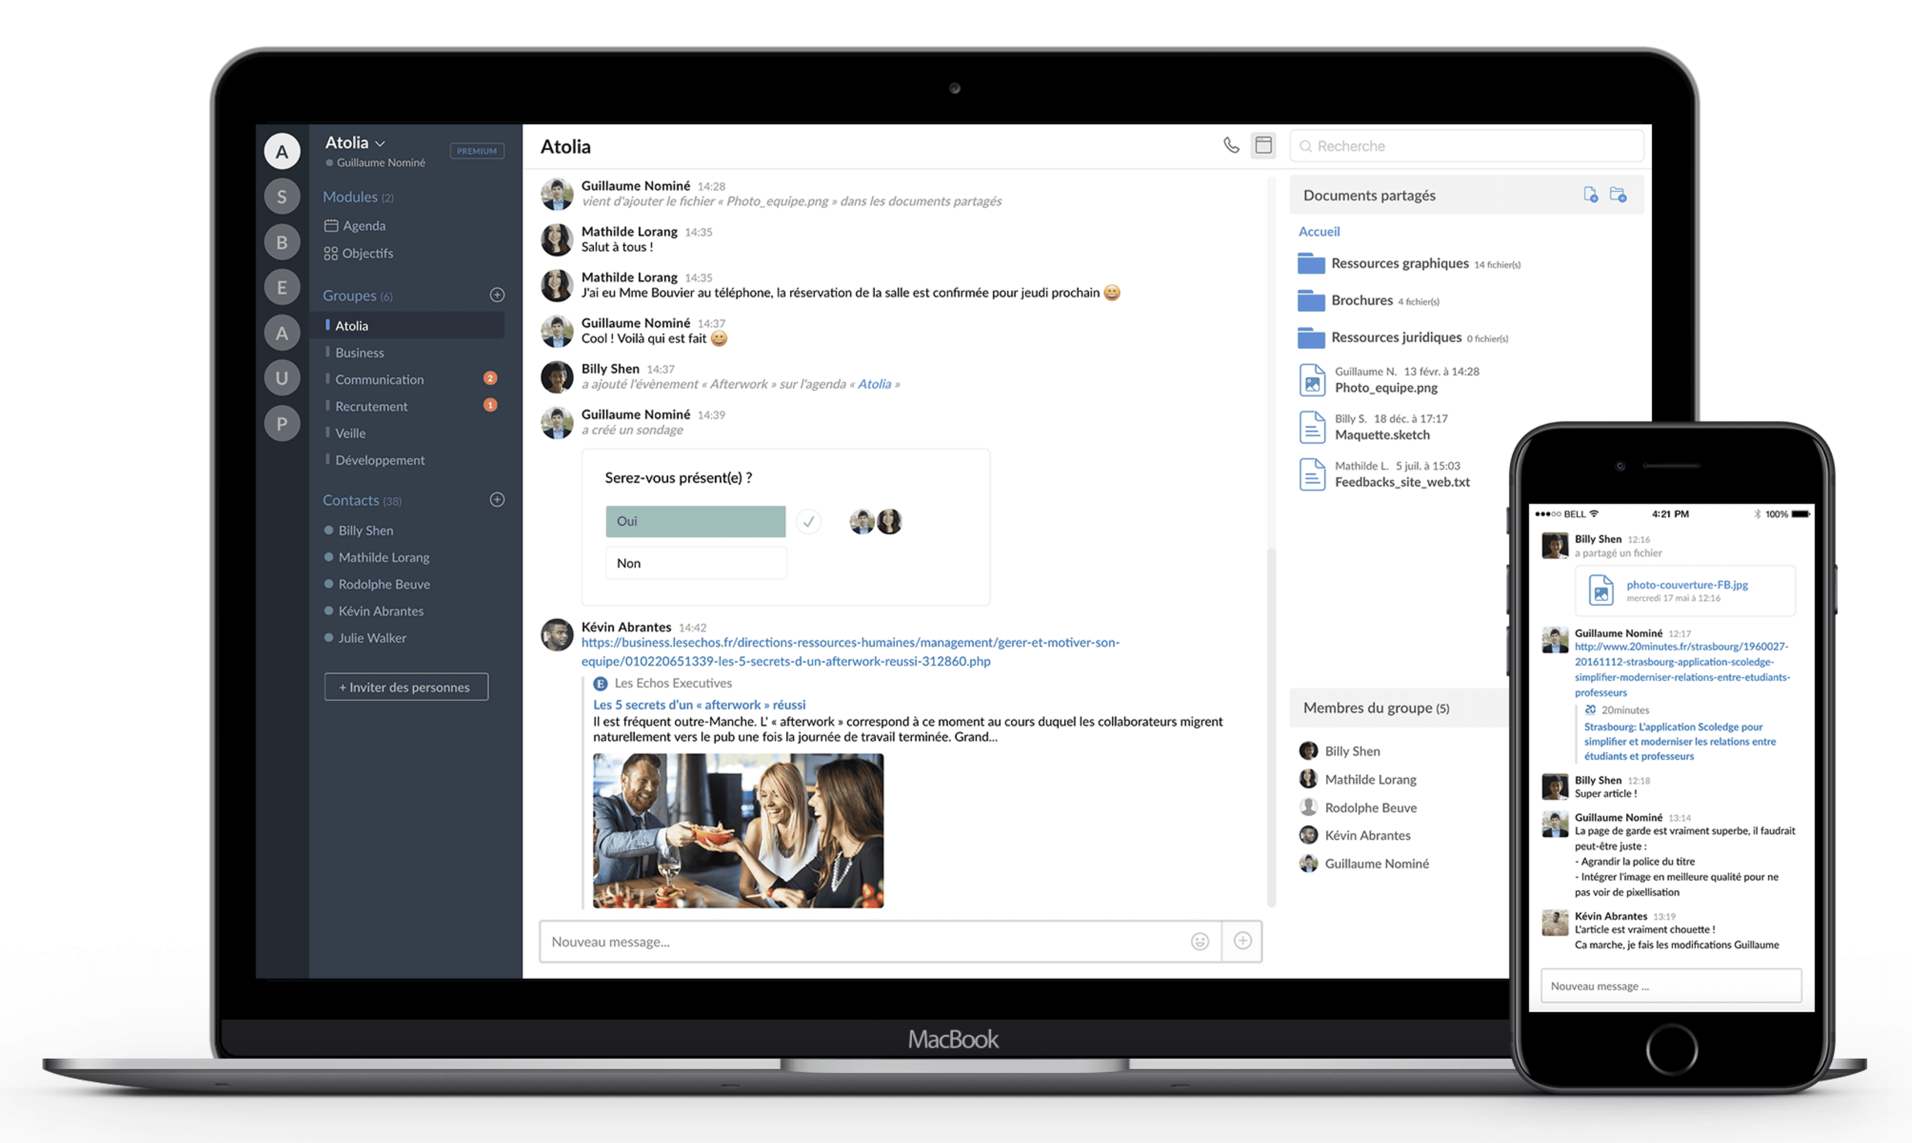Screen dimensions: 1912x1143
Task: Click the attachment icon in message bar
Action: 1241,940
